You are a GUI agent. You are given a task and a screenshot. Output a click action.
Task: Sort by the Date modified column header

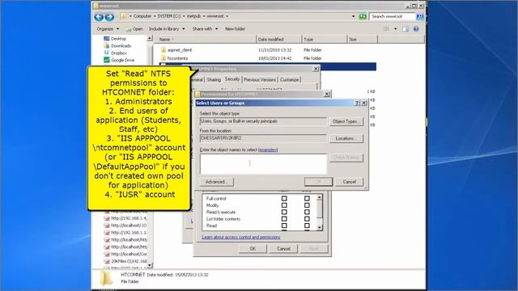click(278, 40)
